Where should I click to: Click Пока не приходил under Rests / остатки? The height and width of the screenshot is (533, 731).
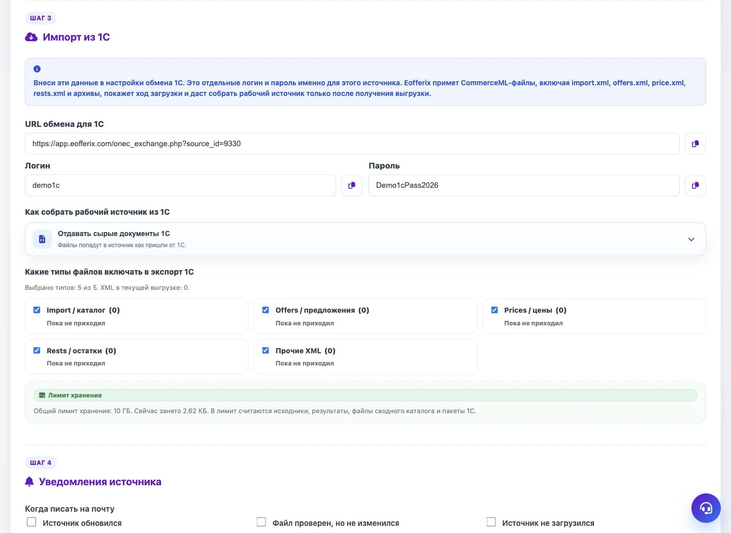click(x=76, y=363)
